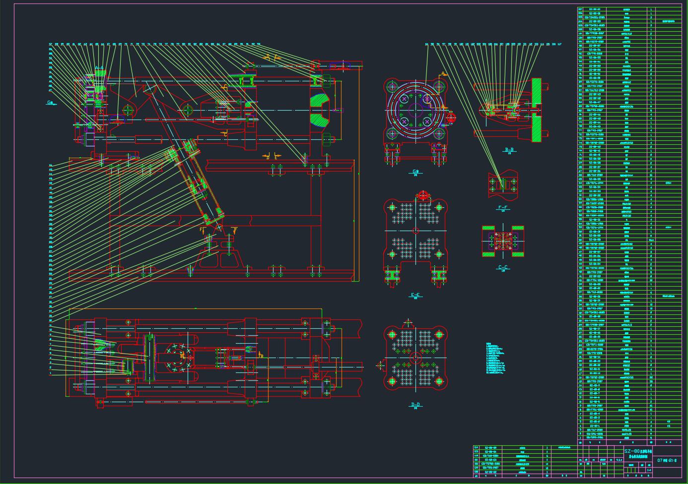This screenshot has width=688, height=484.
Task: Select the red circle atop E-E view
Action: [423, 195]
